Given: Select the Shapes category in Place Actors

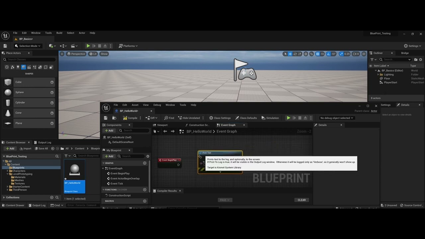Looking at the screenshot, I should tap(23, 67).
